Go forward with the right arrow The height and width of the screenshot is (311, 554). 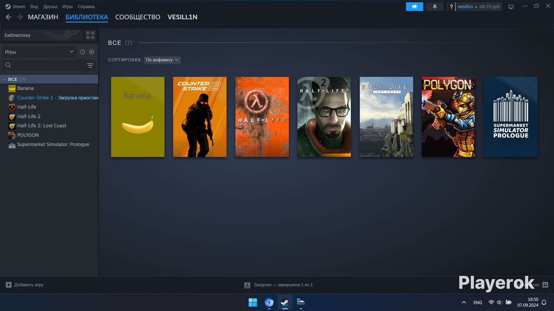pyautogui.click(x=20, y=17)
